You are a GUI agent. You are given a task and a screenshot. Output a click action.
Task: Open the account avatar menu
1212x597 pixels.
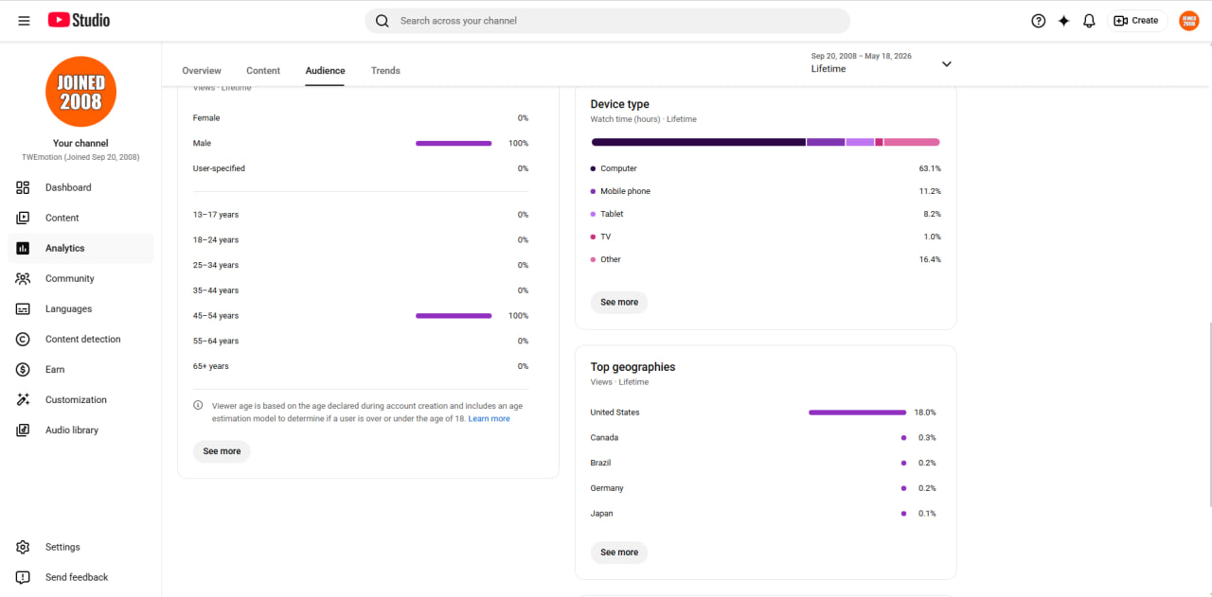[1189, 21]
